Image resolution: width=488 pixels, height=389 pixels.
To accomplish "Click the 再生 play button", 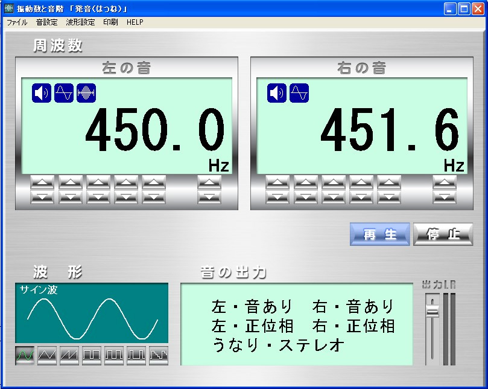I will coord(380,235).
